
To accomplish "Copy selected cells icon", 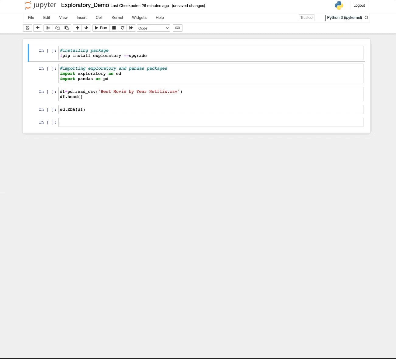I will click(57, 28).
